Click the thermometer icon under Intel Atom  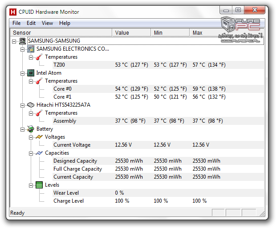39,81
